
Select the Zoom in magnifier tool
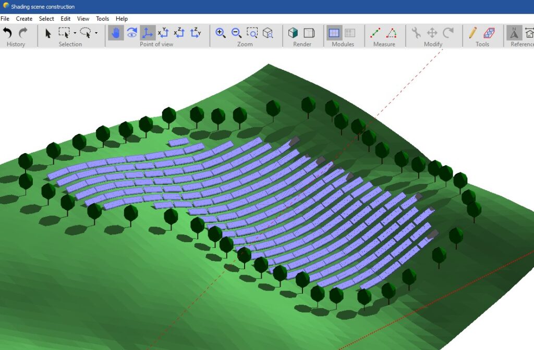pyautogui.click(x=221, y=33)
